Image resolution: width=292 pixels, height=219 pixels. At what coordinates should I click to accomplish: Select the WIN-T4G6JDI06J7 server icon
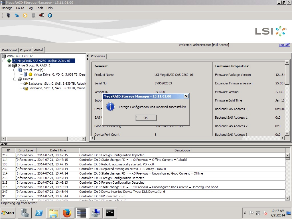(3, 56)
